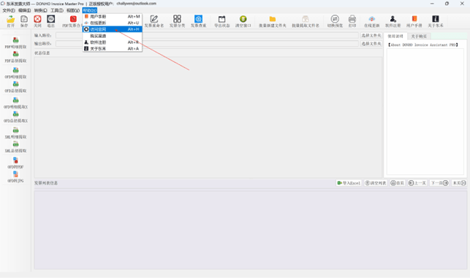This screenshot has height=278, width=470.
Task: Click the 导入Excel button
Action: coord(349,183)
